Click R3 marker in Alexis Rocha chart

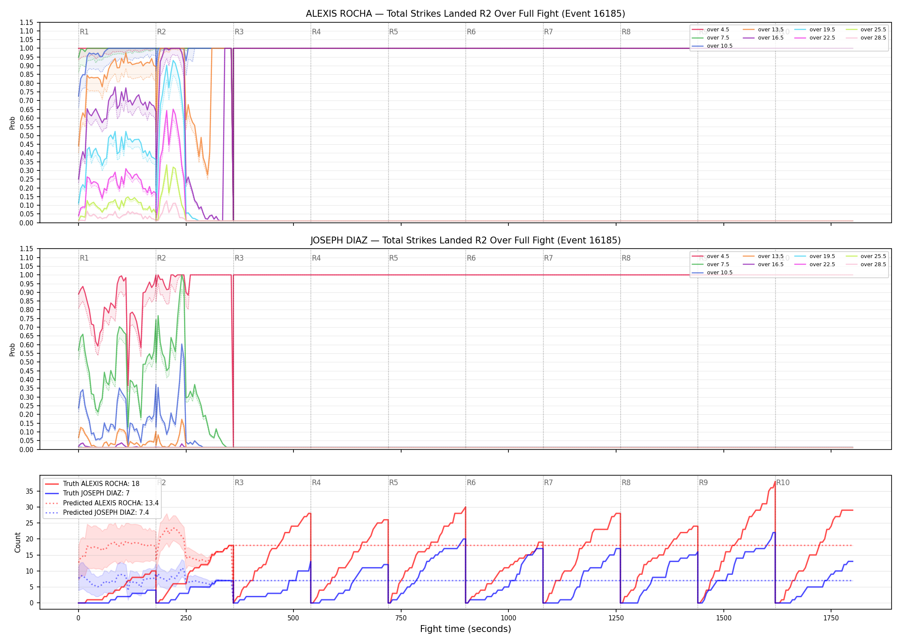pos(239,32)
